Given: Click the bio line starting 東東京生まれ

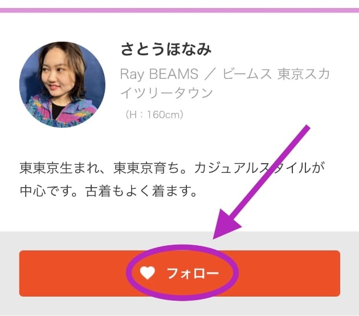Looking at the screenshot, I should [x=172, y=168].
